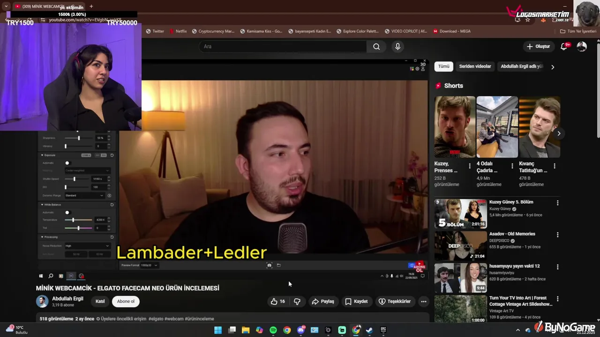The image size is (600, 337).
Task: Open menu of Kıvanç Tatlıtuğ'un short
Action: (x=555, y=166)
